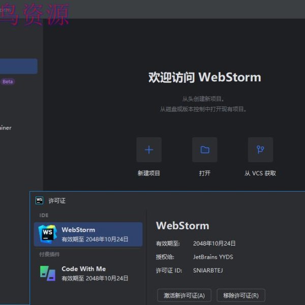
Task: Select Code With Me paid plugin entry
Action: (88, 273)
